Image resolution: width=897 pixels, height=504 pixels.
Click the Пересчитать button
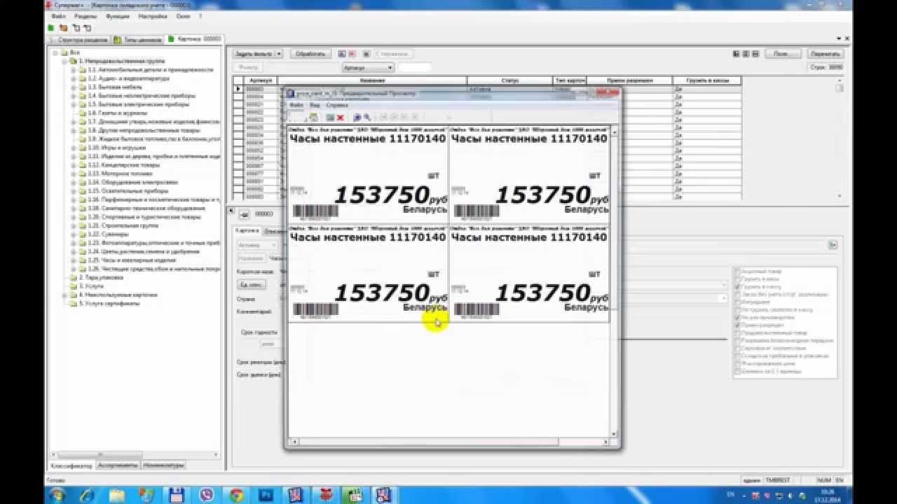tap(824, 53)
